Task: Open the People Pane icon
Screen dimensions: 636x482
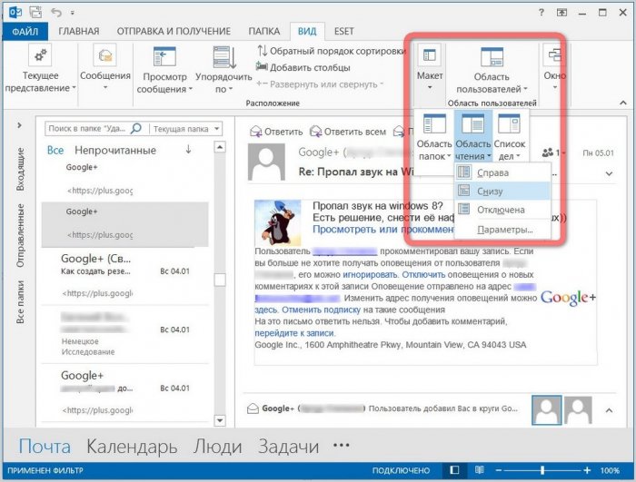Action: (x=492, y=57)
